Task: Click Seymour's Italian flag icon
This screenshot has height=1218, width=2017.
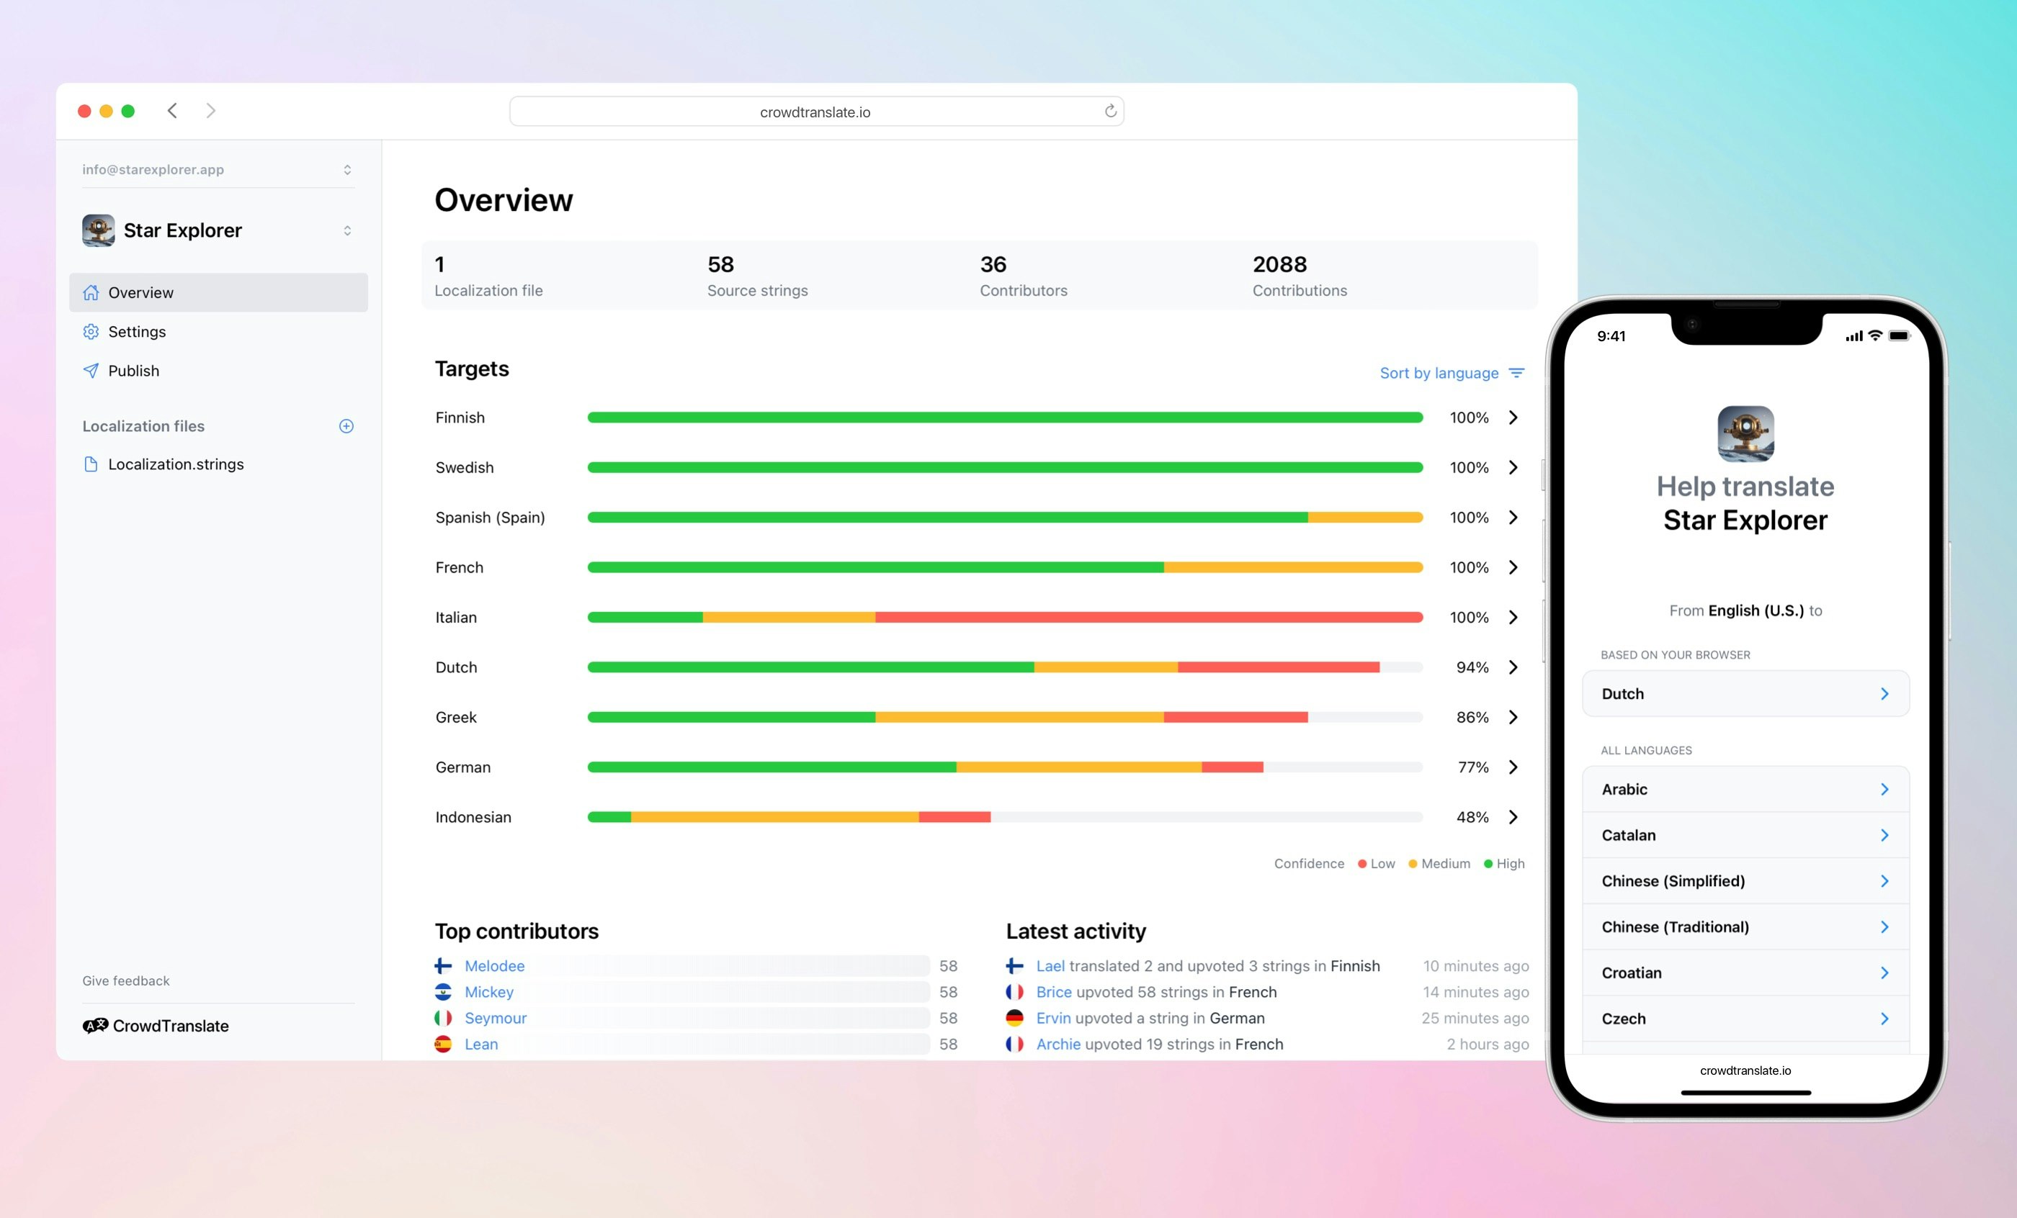Action: click(443, 1018)
